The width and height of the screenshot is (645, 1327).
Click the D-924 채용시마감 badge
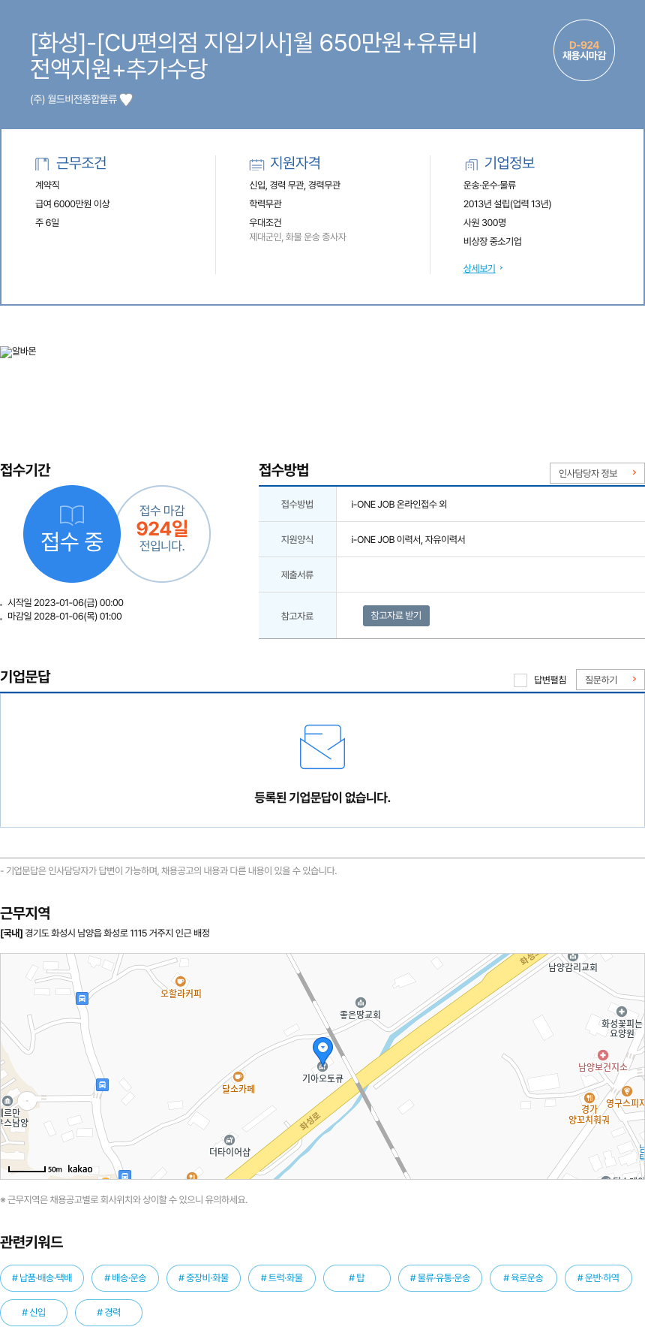(x=584, y=50)
